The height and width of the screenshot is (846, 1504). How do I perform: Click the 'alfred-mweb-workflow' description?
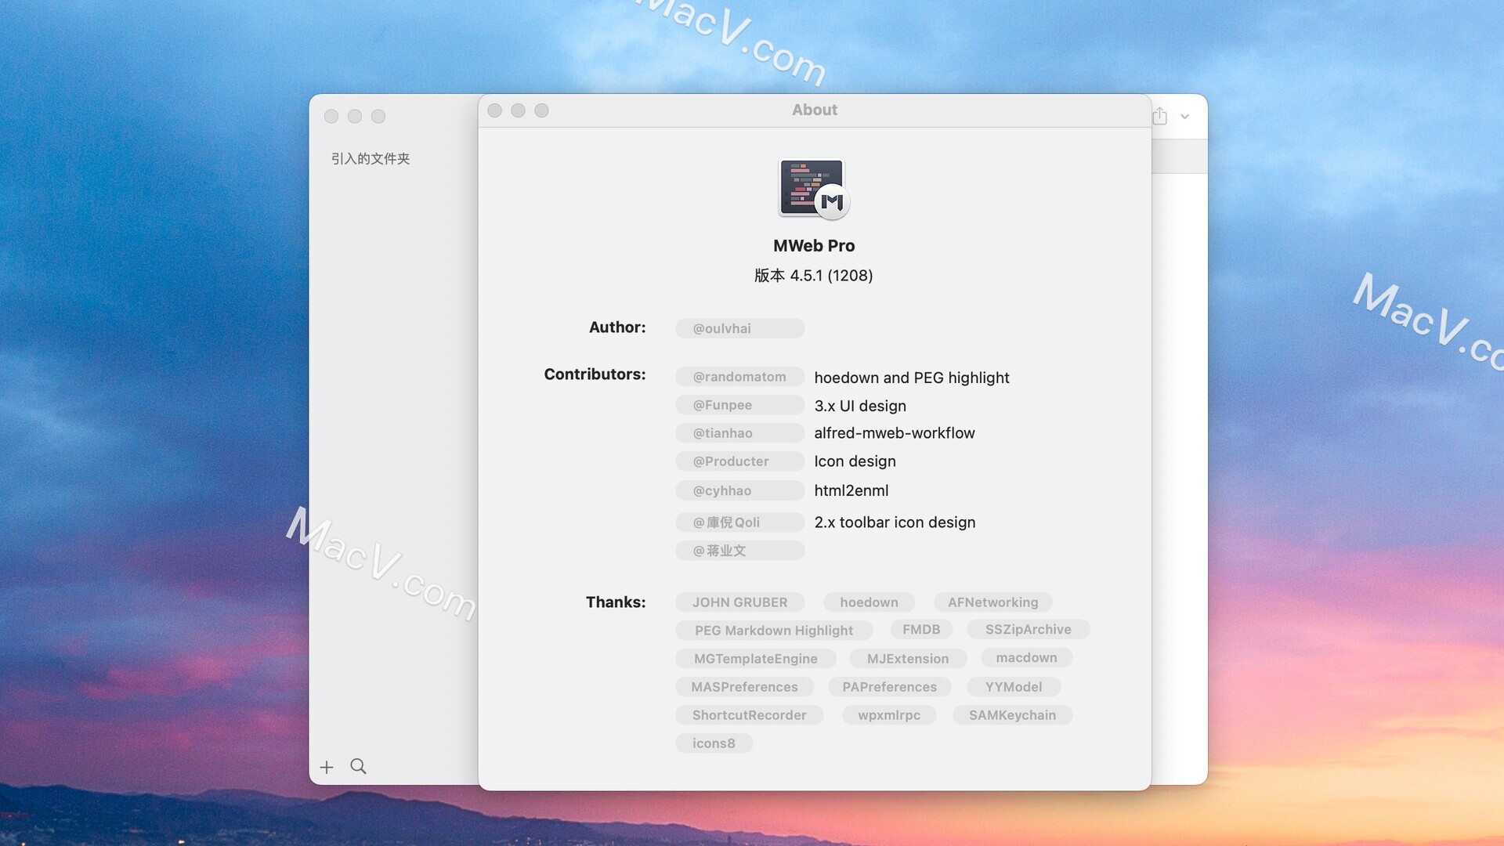(895, 433)
